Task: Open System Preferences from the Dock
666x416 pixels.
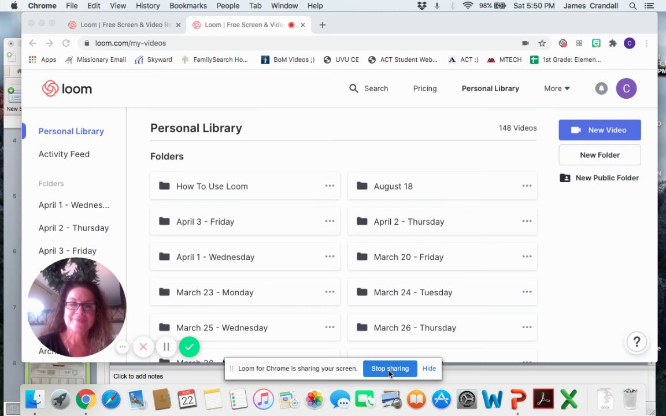Action: pyautogui.click(x=467, y=399)
